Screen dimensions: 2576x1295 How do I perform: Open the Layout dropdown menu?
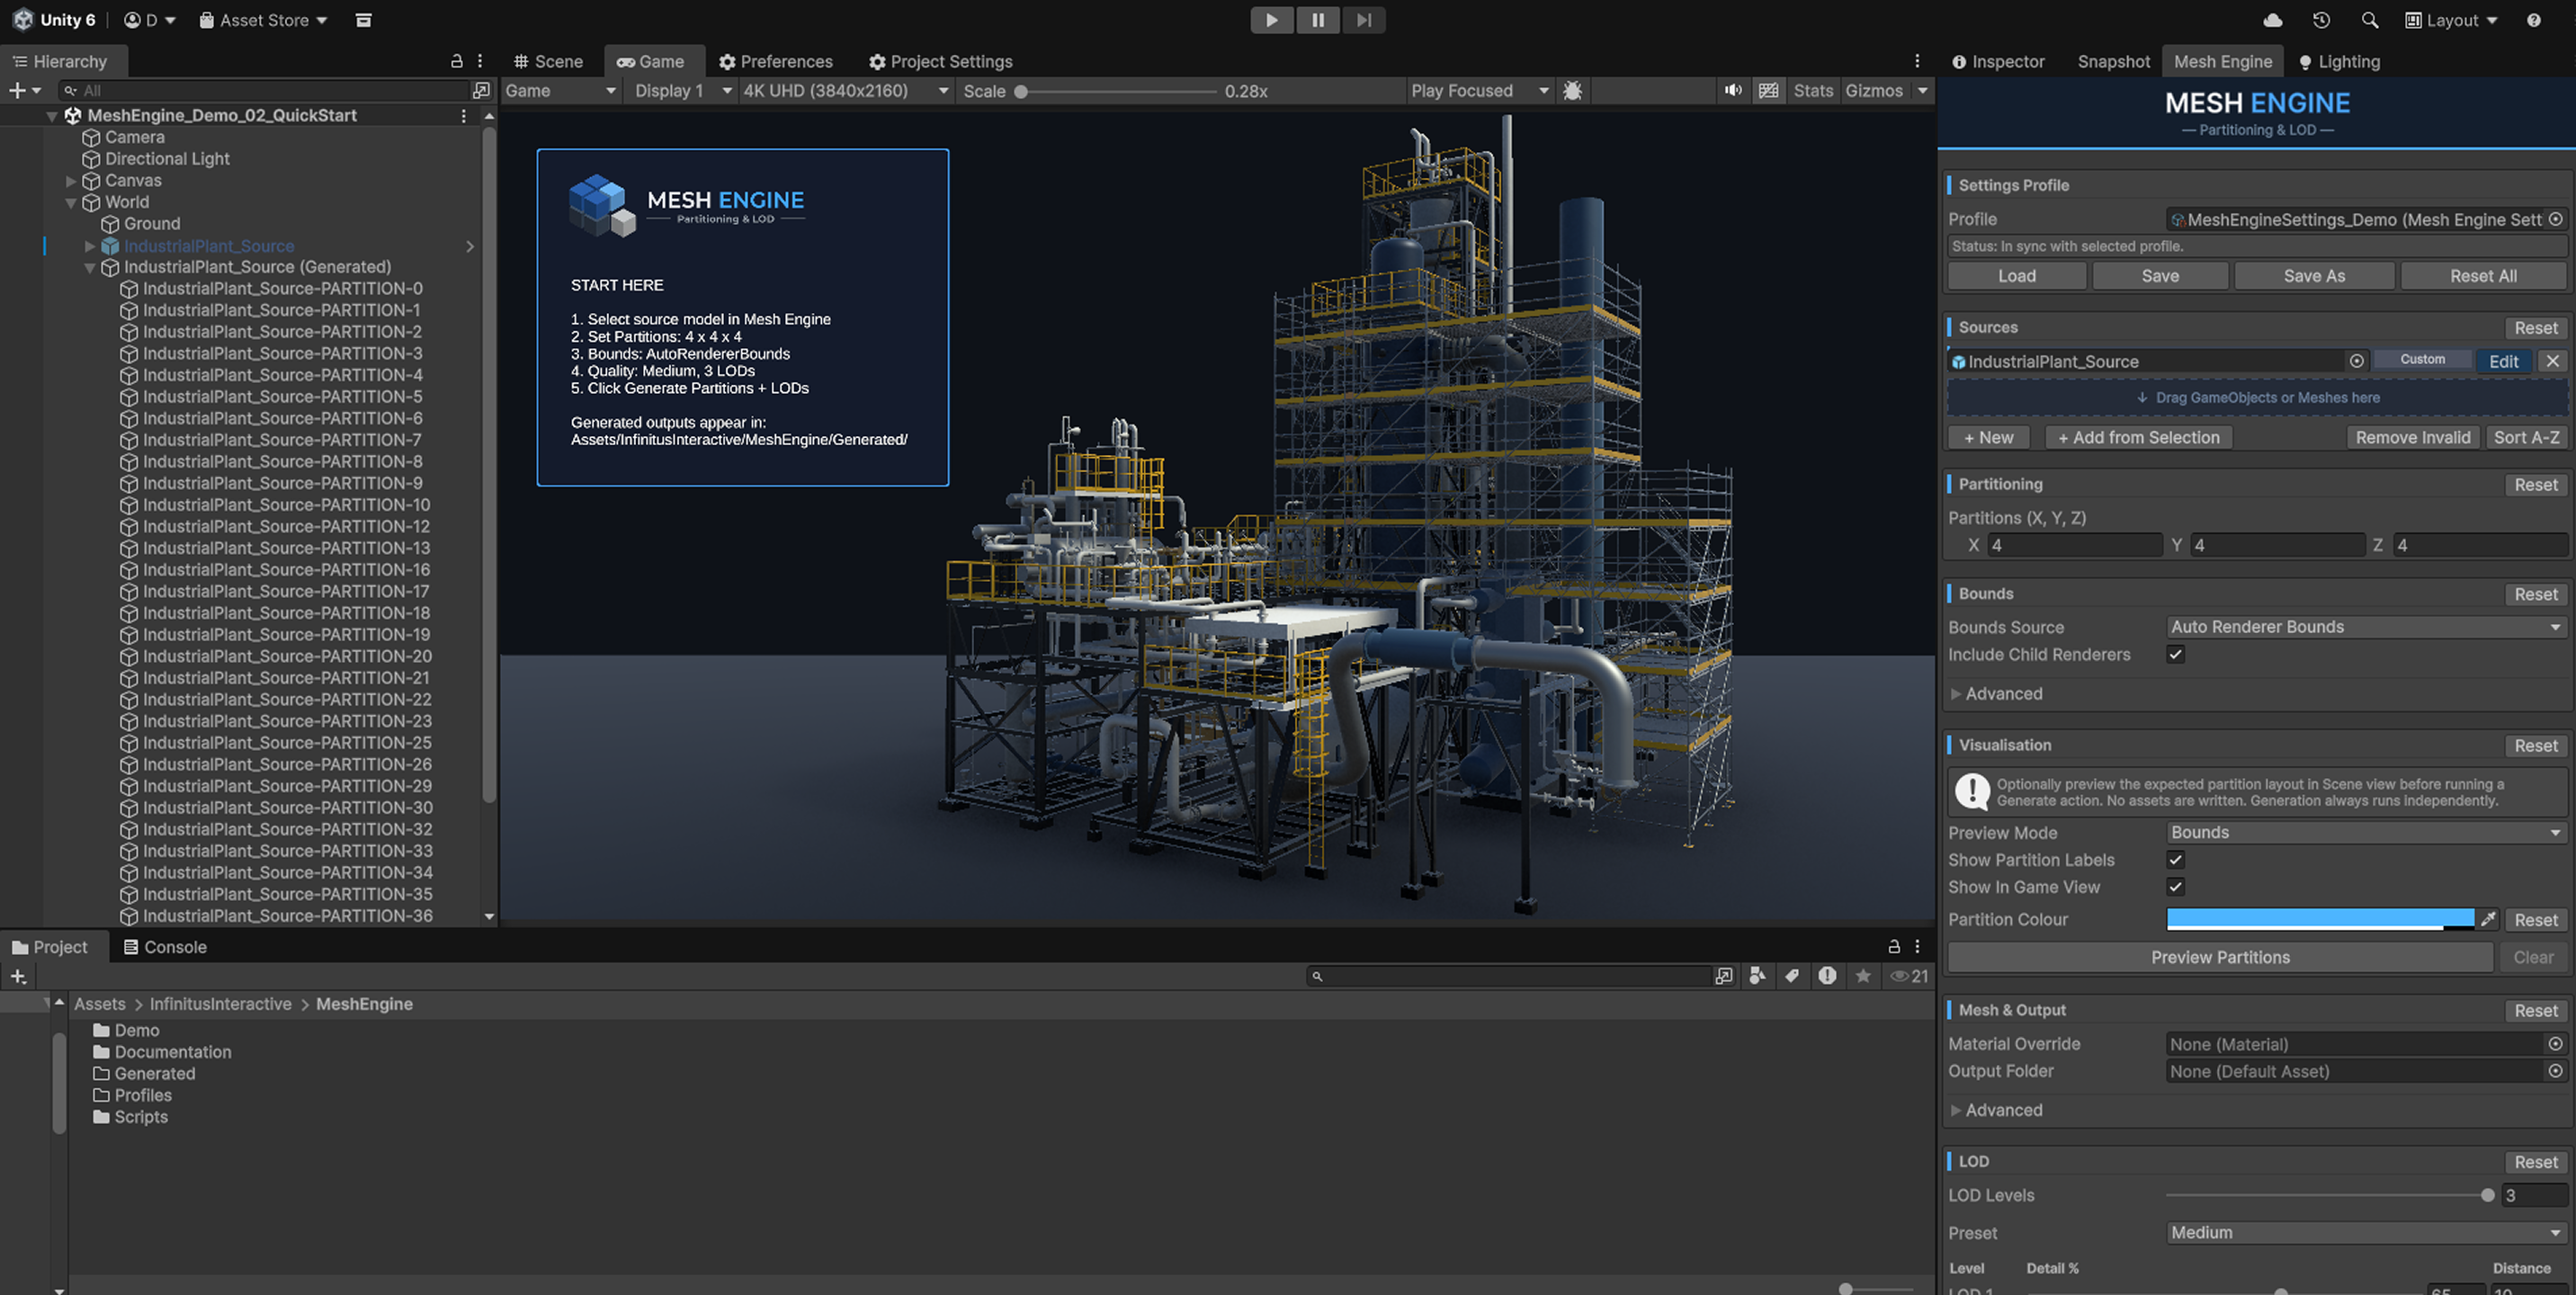pyautogui.click(x=2451, y=20)
